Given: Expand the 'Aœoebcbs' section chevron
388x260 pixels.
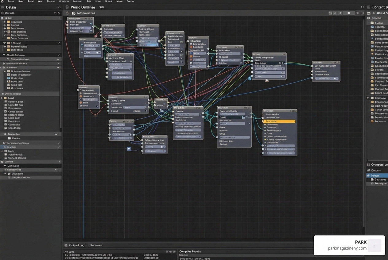Looking at the screenshot, I should point(56,134).
